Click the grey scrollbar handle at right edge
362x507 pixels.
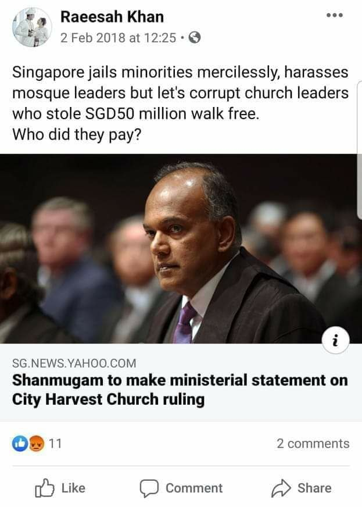coord(360,151)
